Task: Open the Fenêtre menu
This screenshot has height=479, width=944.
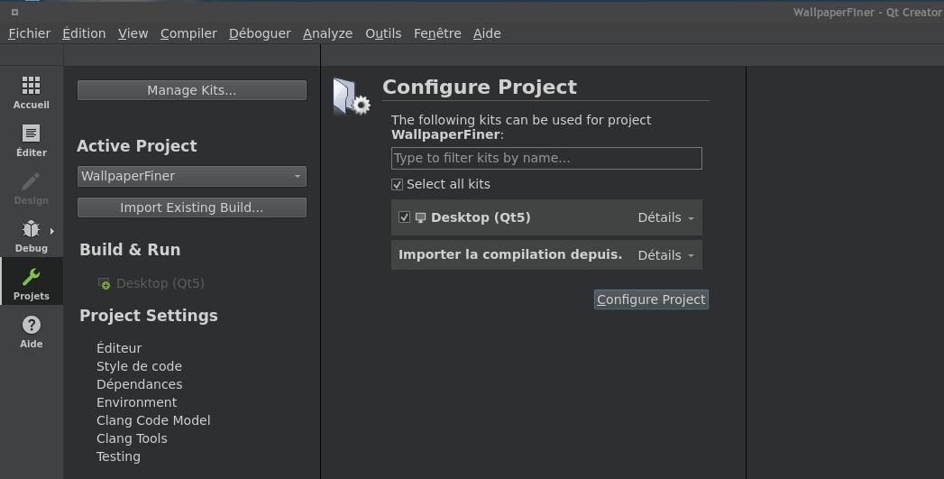Action: click(437, 33)
